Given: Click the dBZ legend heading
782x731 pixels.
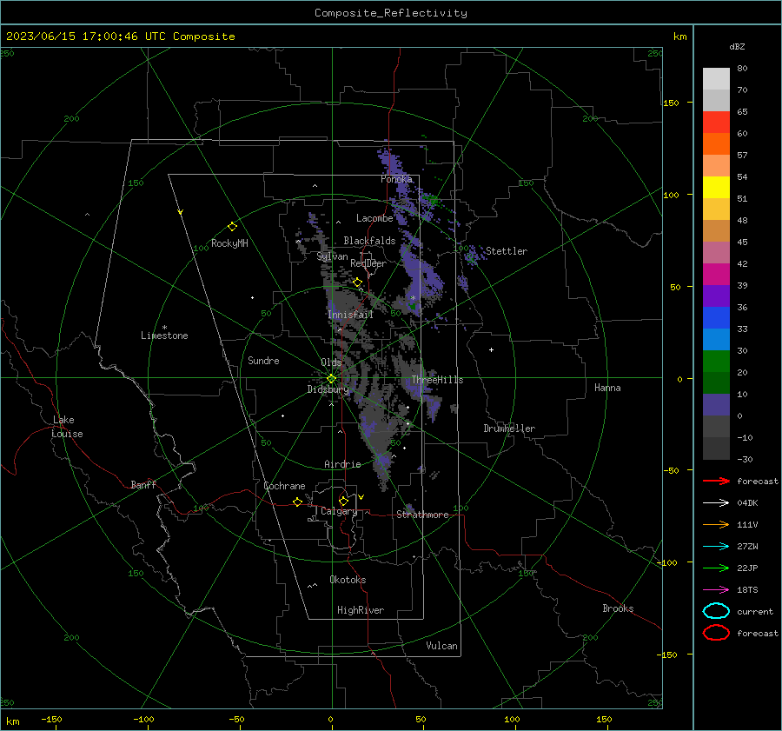Looking at the screenshot, I should (x=737, y=46).
